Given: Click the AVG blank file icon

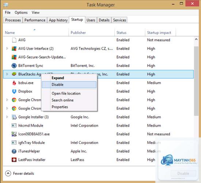Looking at the screenshot, I should click(14, 40).
